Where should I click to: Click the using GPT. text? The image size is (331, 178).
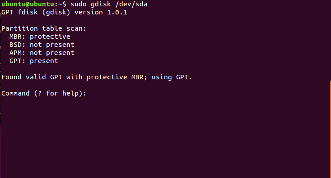point(172,77)
